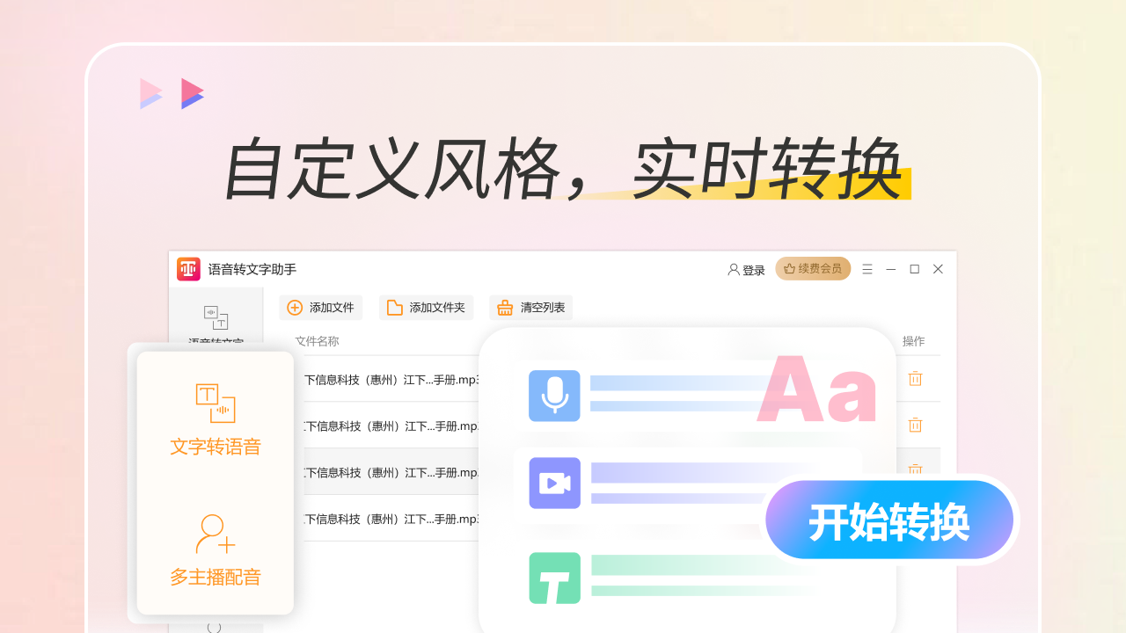Click the 添加文件夹 folder icon
This screenshot has width=1126, height=633.
tap(393, 307)
